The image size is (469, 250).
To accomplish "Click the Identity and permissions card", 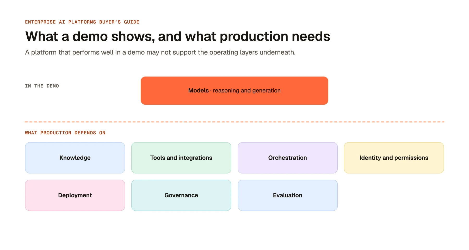I will click(x=394, y=158).
